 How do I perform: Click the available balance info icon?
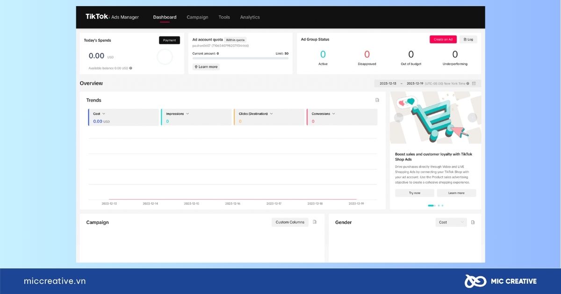(x=130, y=68)
